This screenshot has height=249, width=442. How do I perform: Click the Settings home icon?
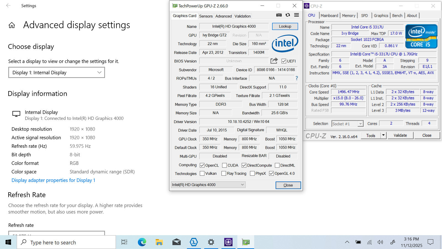coord(12,25)
